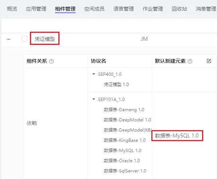Select SEP101A_1.0 tree item

tap(111, 100)
